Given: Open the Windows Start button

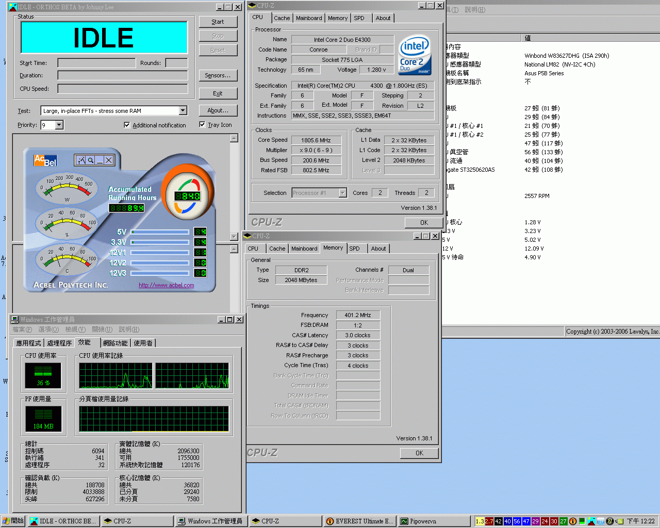Looking at the screenshot, I should pos(13,521).
